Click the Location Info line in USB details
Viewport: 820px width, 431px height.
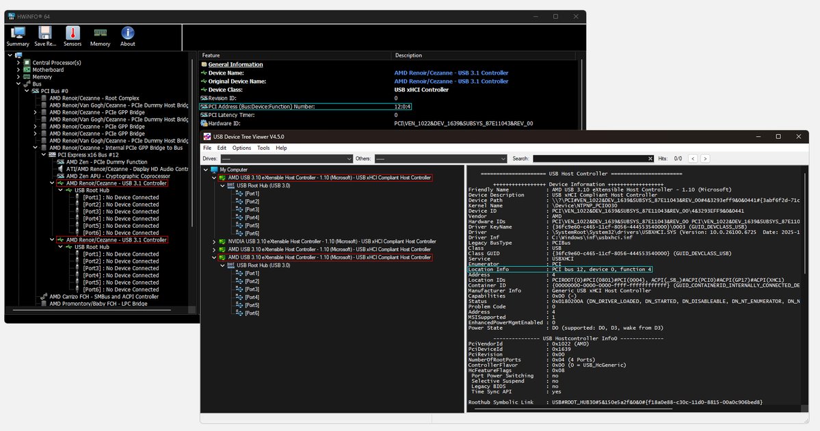pos(559,270)
